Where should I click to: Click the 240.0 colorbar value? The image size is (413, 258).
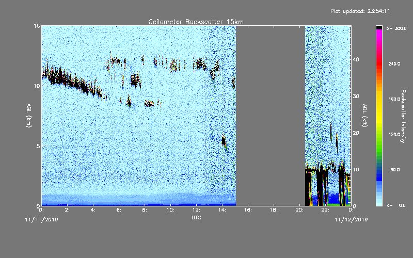[394, 64]
